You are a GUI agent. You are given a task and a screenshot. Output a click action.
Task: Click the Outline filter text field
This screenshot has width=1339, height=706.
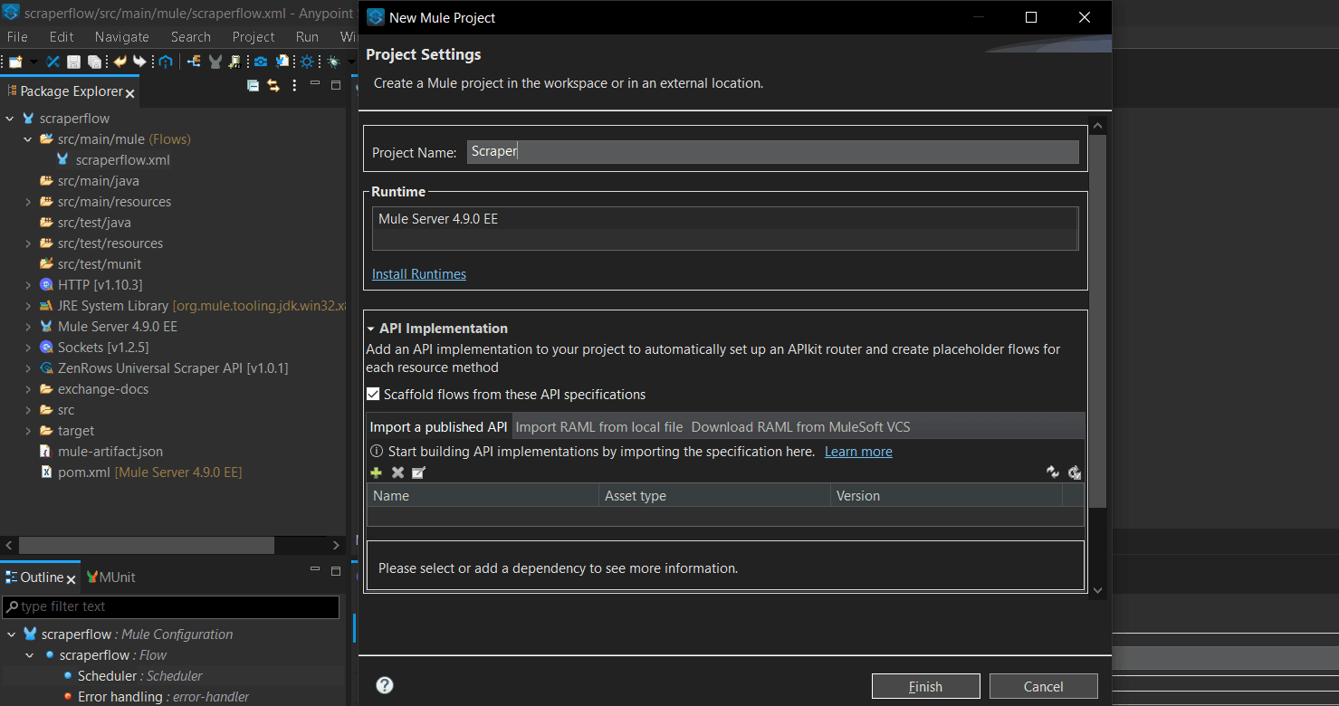(x=170, y=606)
